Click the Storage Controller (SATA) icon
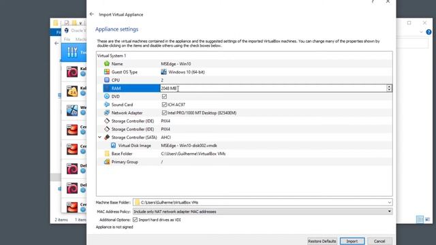The height and width of the screenshot is (245, 436). click(107, 137)
